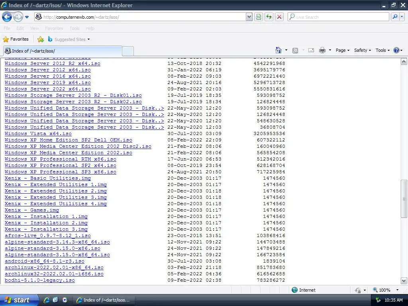Viewport: 408px width, 306px height.
Task: Expand the Print options dropdown arrow
Action: pos(330,50)
